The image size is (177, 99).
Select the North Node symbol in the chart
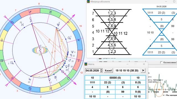(x=69, y=38)
